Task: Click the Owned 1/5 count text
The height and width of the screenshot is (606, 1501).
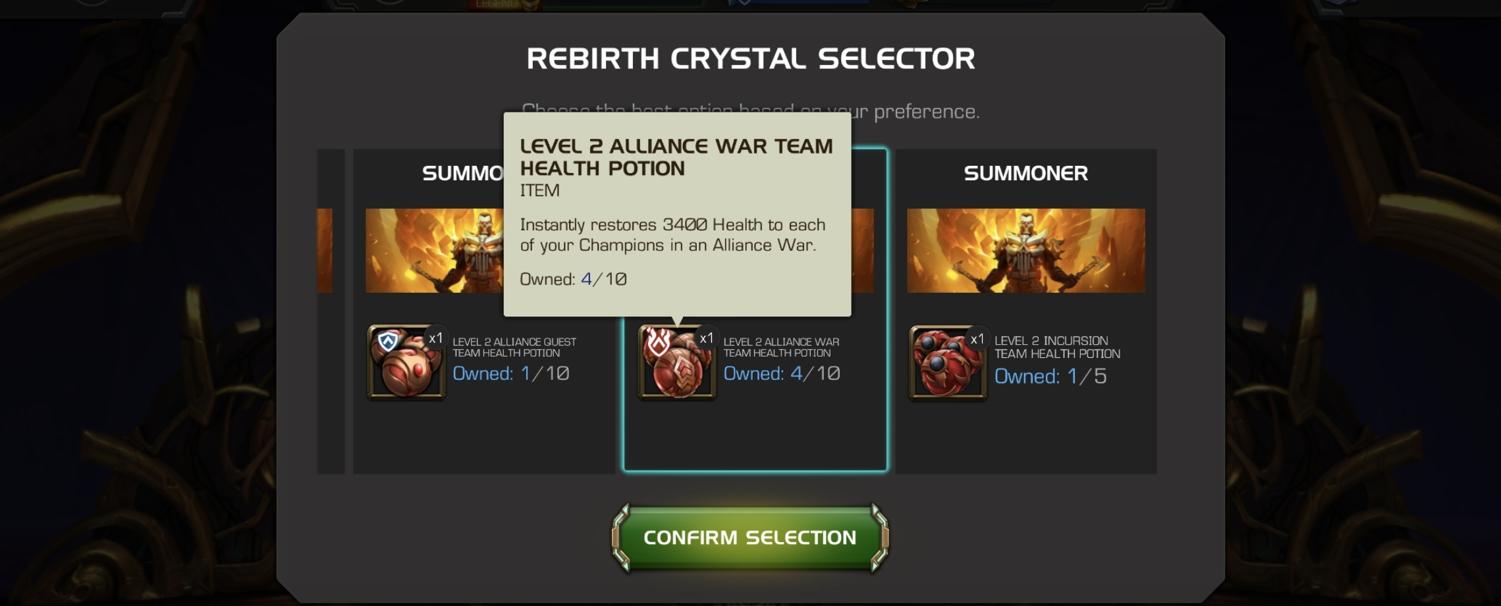Action: pos(1050,376)
